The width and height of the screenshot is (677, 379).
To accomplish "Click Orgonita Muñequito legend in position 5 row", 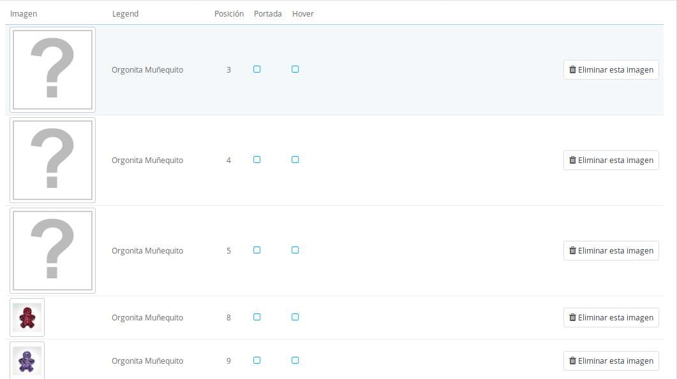I will [x=147, y=251].
